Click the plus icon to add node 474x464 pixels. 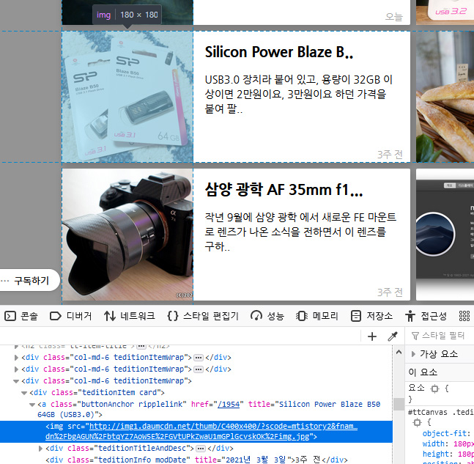coord(372,336)
